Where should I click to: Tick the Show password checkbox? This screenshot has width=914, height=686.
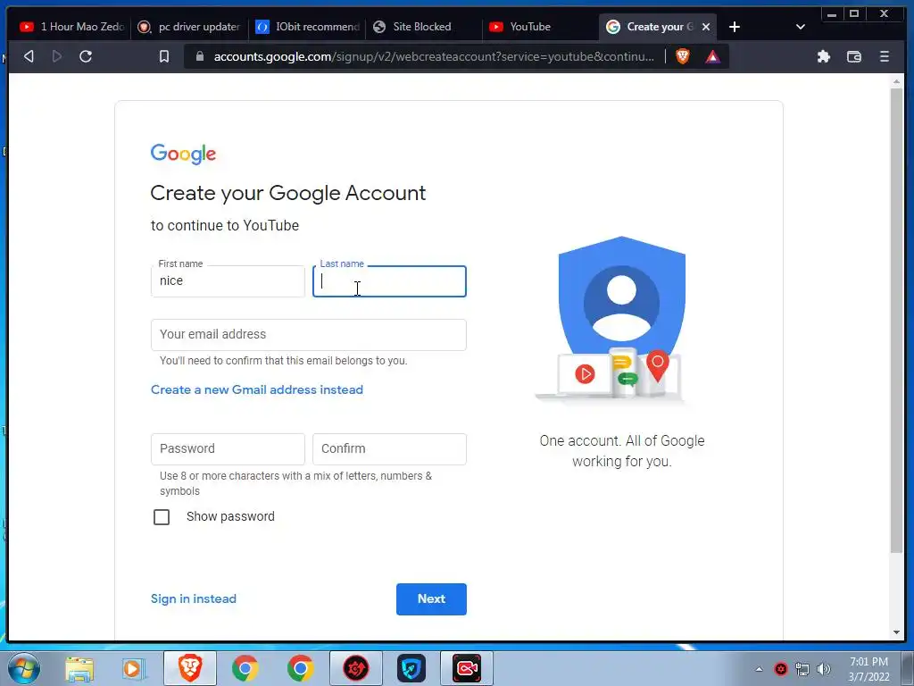(x=162, y=517)
